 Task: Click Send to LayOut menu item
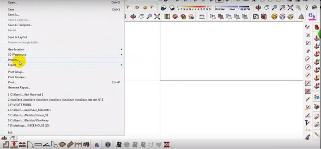(17, 37)
